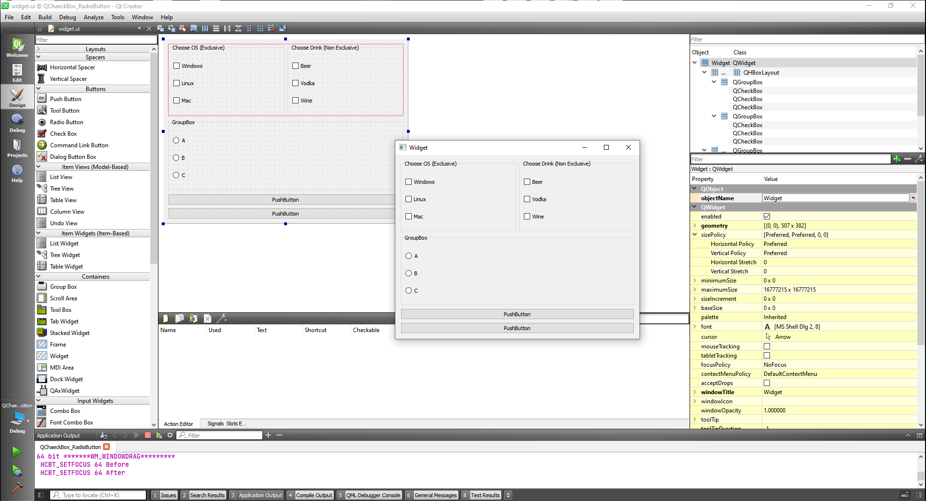Expand the geometry property
The width and height of the screenshot is (926, 501).
(695, 226)
